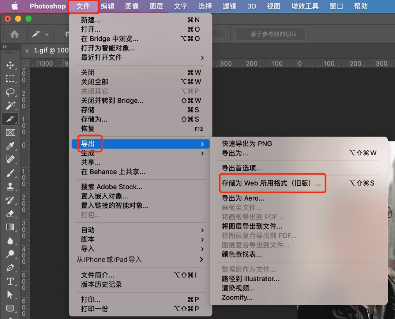Open the 滤镜 menu

pyautogui.click(x=229, y=6)
